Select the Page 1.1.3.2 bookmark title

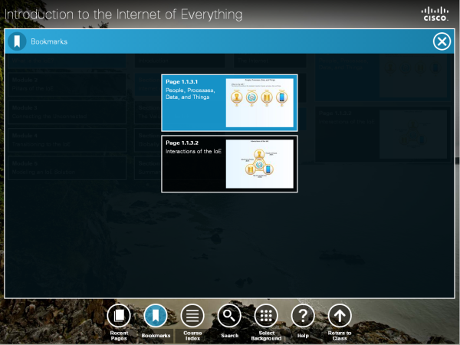(x=182, y=143)
